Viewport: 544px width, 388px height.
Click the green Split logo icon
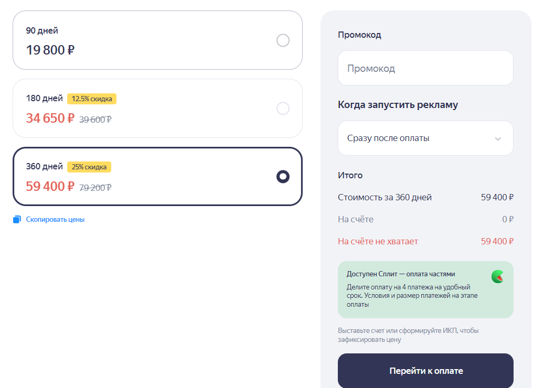point(497,277)
